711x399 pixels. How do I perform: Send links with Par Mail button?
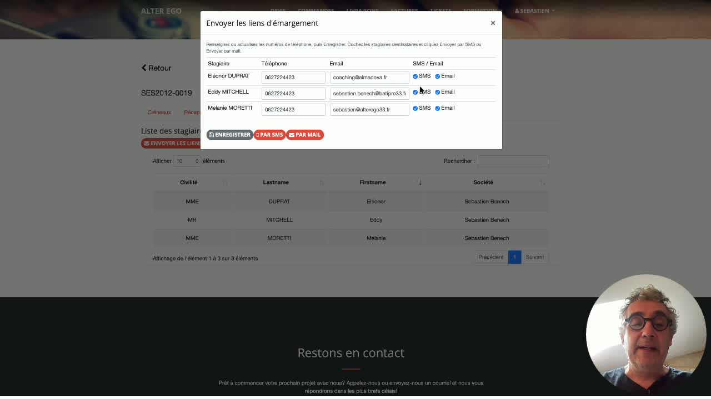pos(305,135)
